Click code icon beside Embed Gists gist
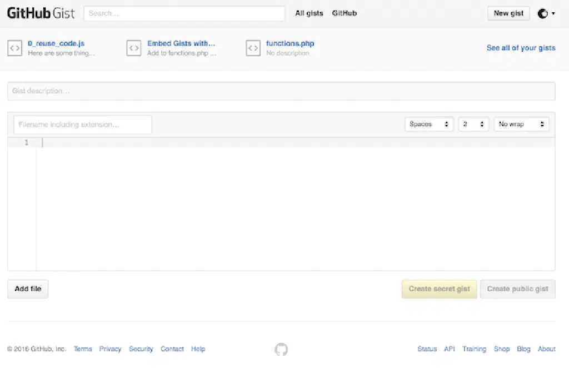Image resolution: width=569 pixels, height=368 pixels. pos(134,48)
